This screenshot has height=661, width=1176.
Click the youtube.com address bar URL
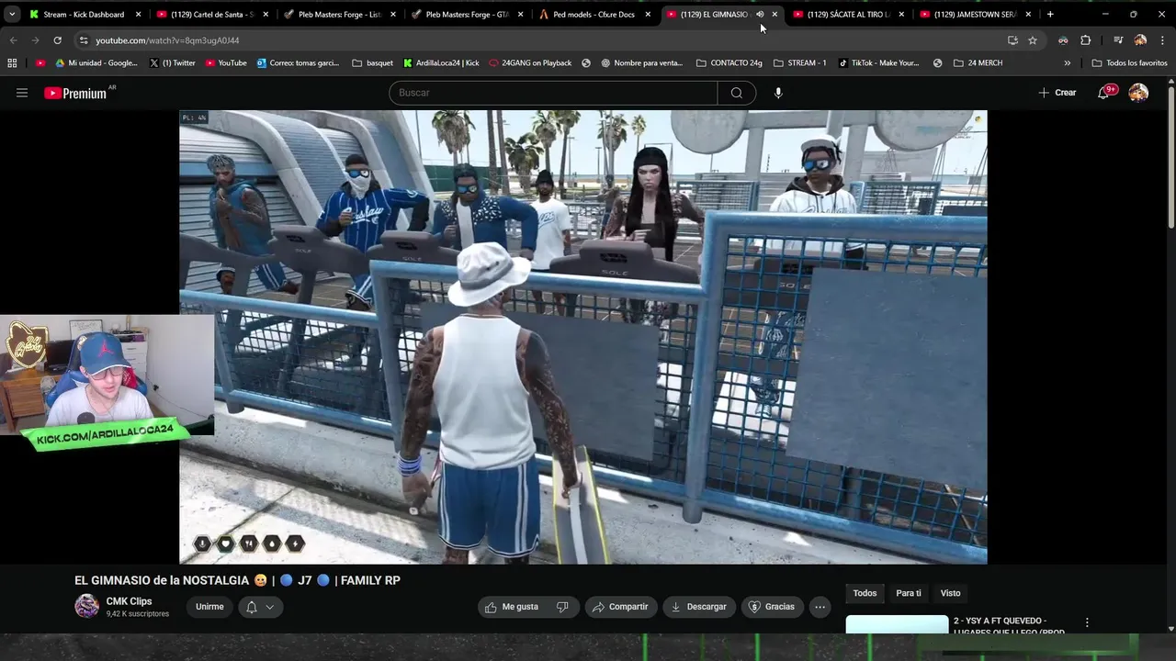(167, 40)
